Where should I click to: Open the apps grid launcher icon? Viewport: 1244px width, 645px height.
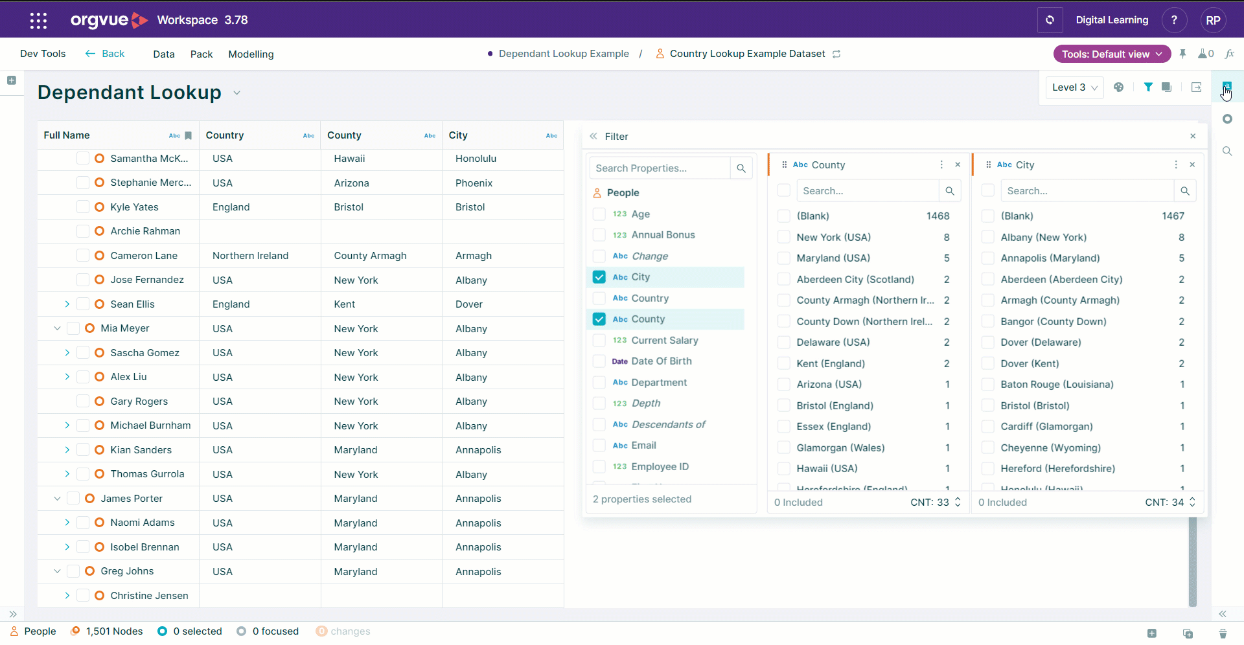coord(38,20)
